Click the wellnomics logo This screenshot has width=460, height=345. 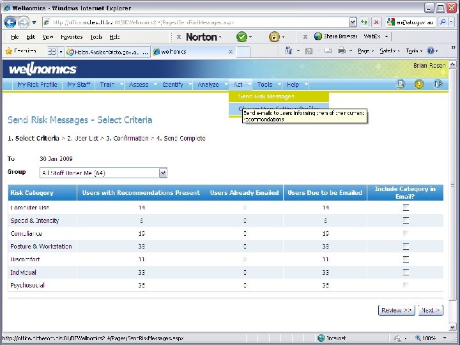pos(43,69)
